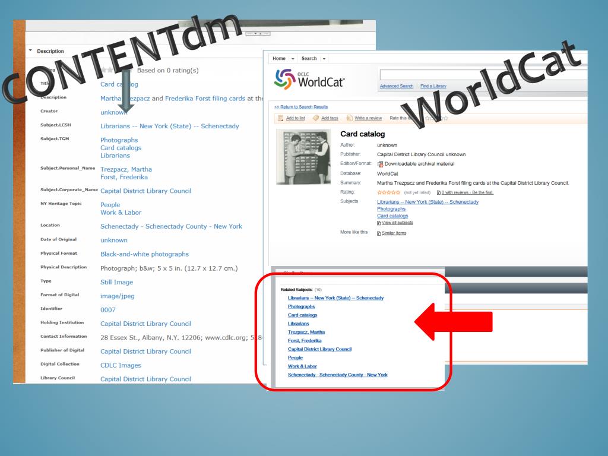Open the Find a Library link
This screenshot has height=456, width=608.
pyautogui.click(x=433, y=86)
